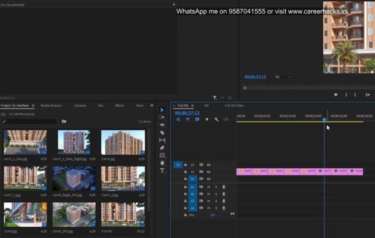Open the Effects tab
This screenshot has height=238, width=375.
coord(119,105)
